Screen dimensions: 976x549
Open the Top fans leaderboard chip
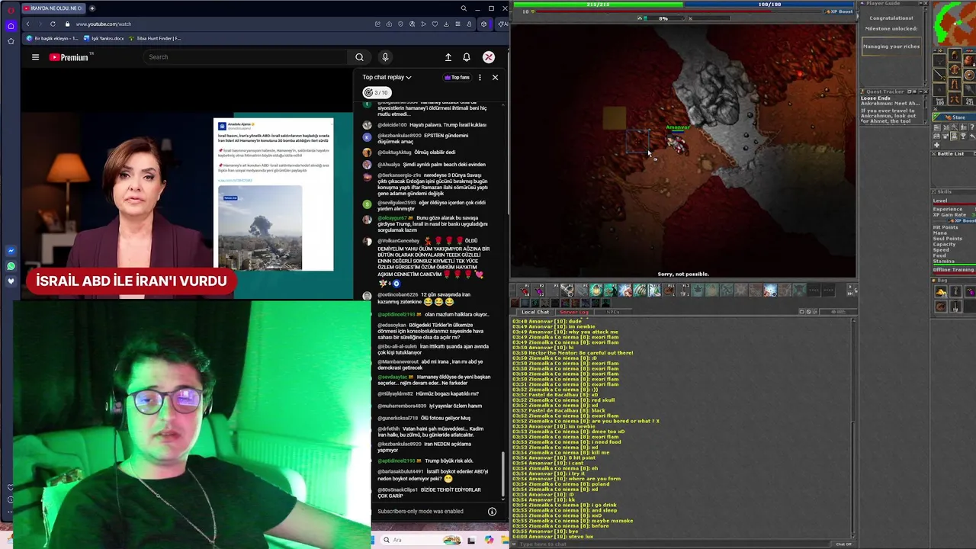(x=457, y=77)
